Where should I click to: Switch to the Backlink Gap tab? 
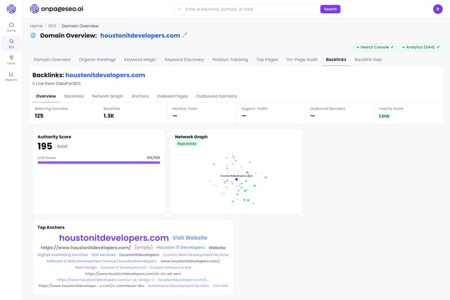tap(368, 59)
